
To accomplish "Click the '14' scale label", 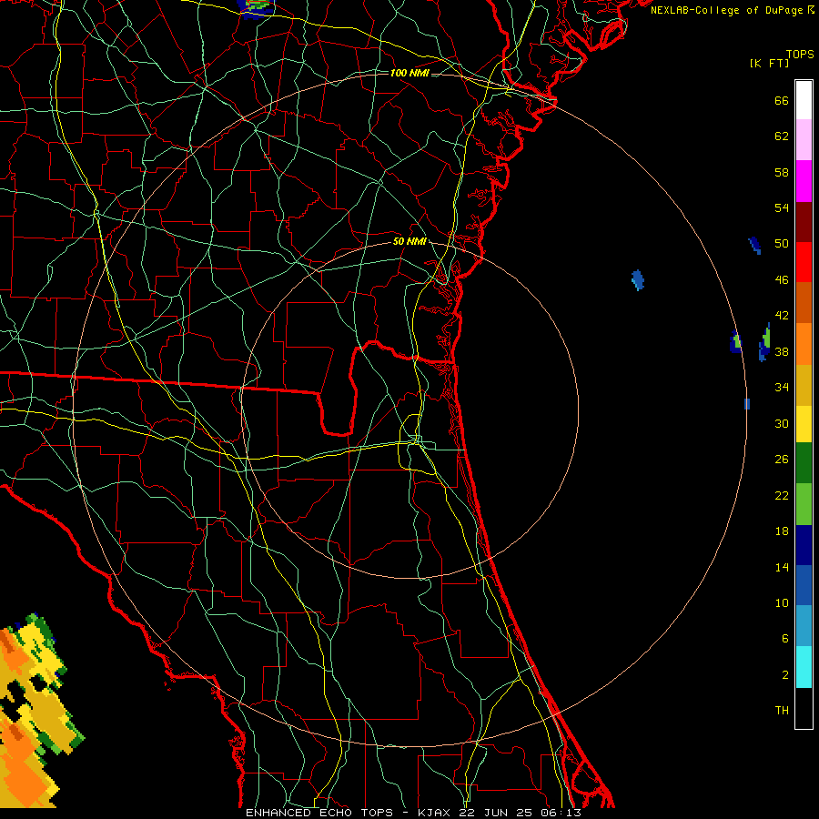I will [x=782, y=567].
